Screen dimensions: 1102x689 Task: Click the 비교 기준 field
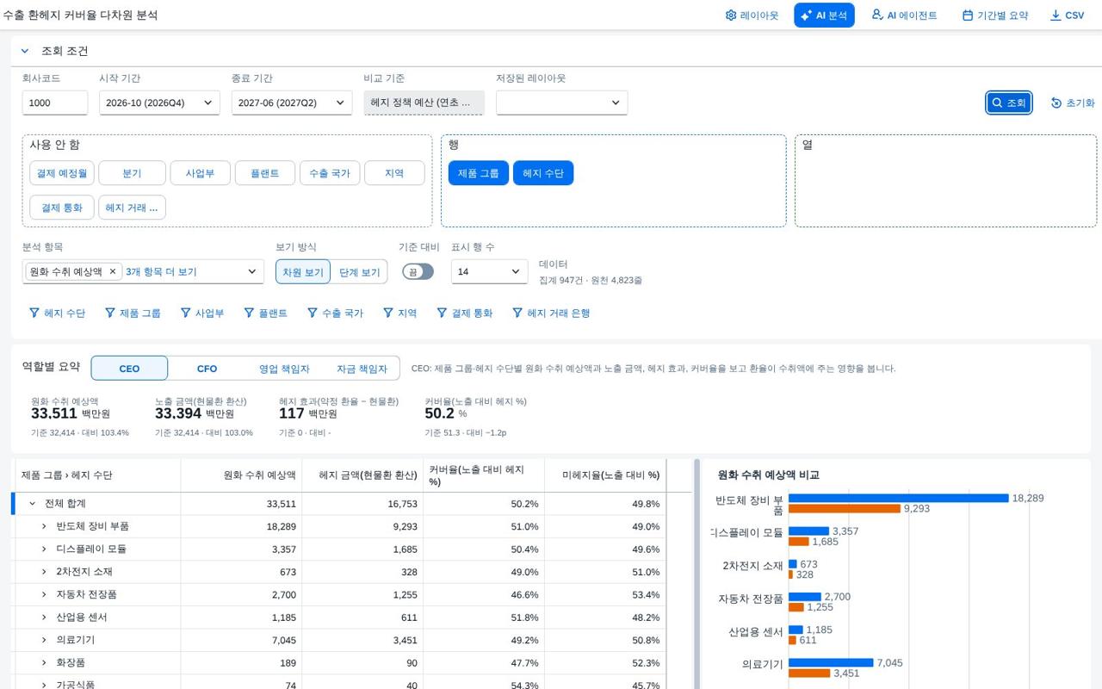tap(424, 102)
